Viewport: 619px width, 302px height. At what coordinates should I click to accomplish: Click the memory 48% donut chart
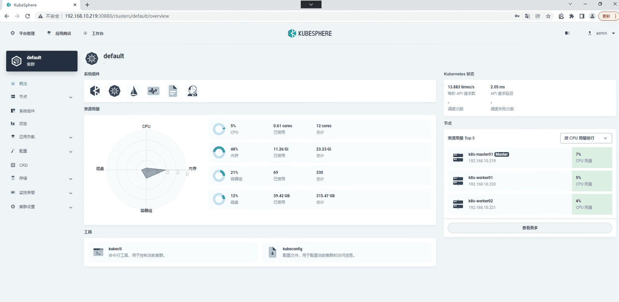[219, 152]
